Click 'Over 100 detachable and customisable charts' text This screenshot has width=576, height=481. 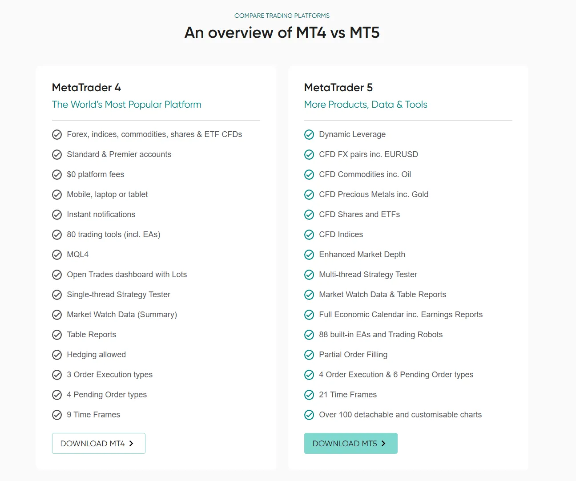[x=400, y=415]
